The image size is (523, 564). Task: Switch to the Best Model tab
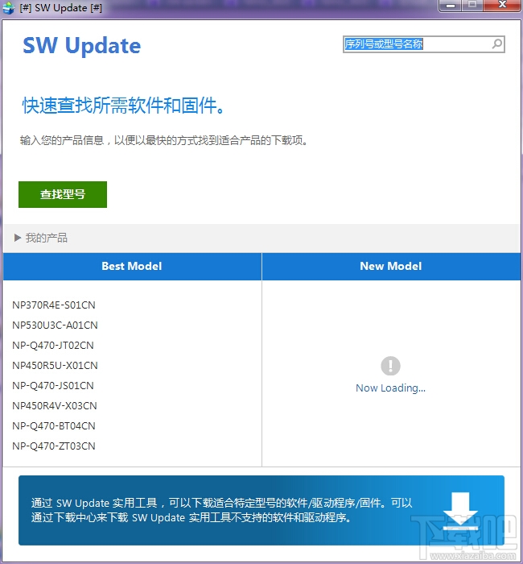[132, 266]
